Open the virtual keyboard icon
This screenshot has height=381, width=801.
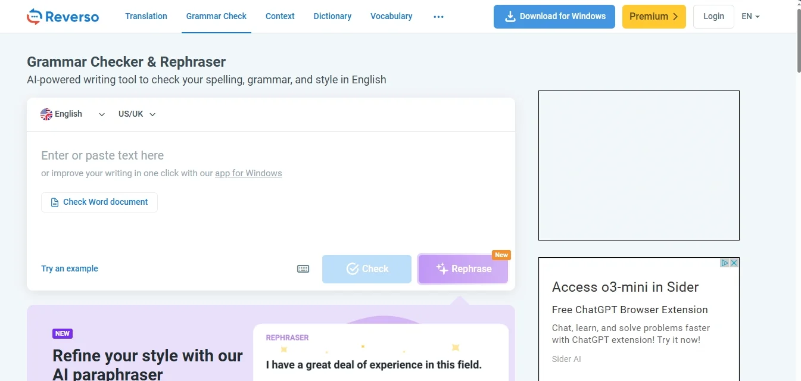click(303, 268)
